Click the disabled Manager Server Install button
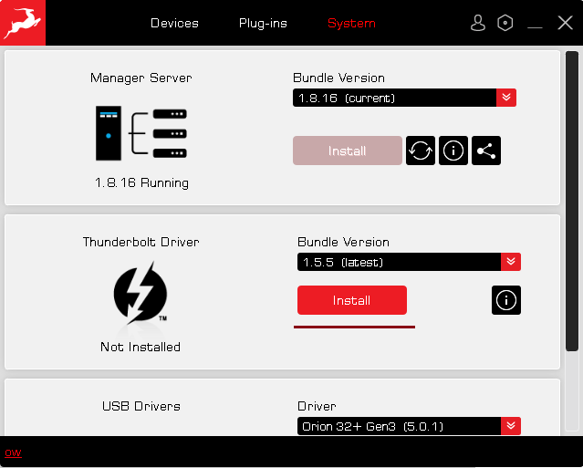This screenshot has height=468, width=583. 348,151
